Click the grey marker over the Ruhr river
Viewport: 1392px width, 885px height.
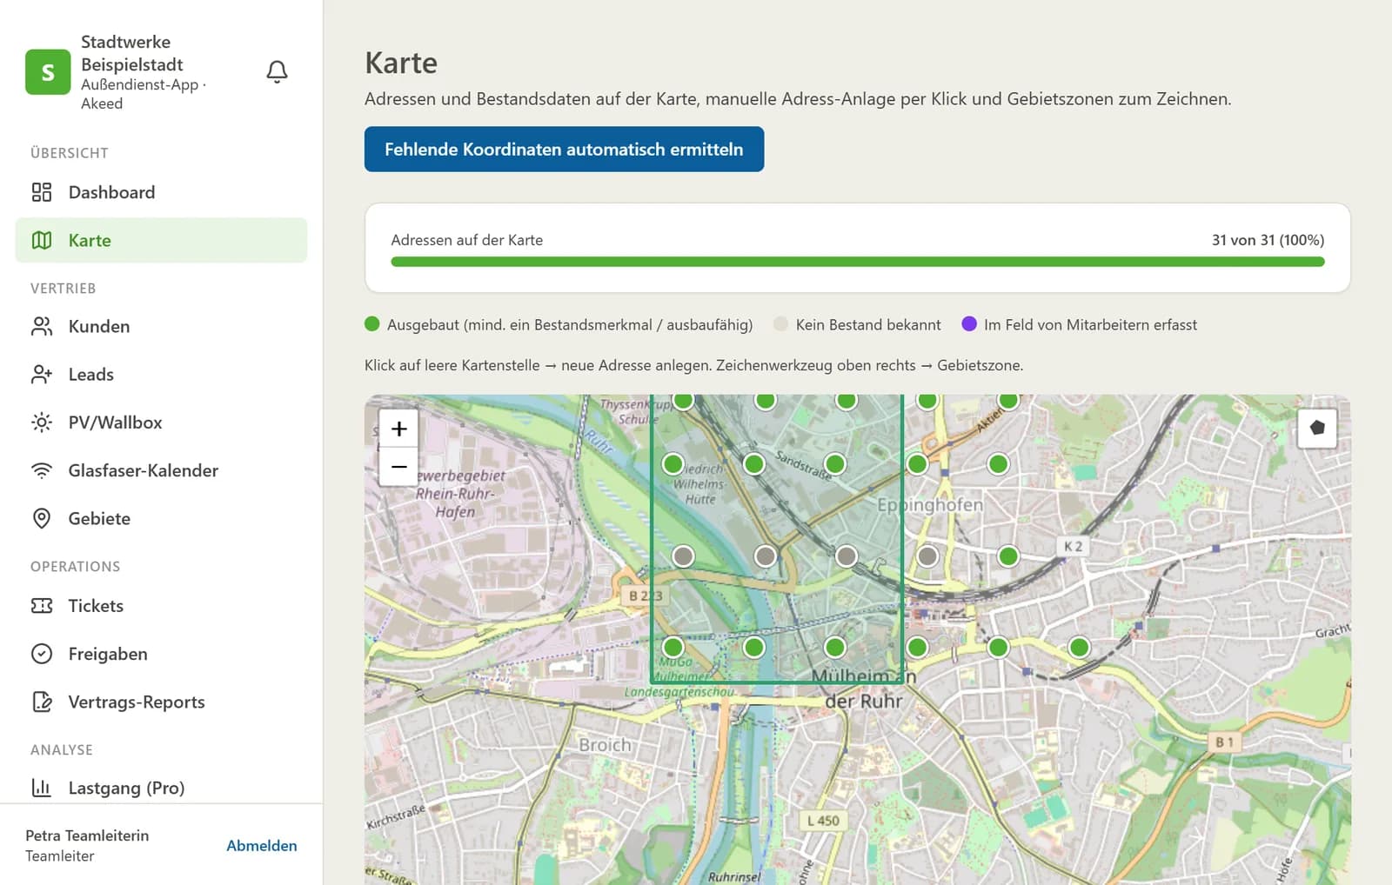pyautogui.click(x=765, y=556)
